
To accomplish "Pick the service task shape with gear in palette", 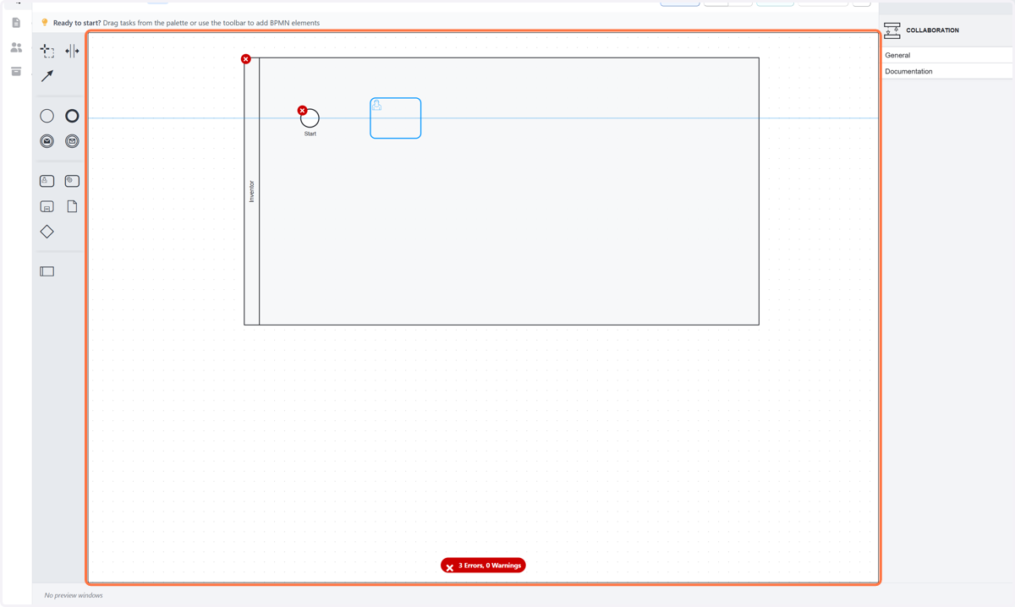I will [72, 181].
